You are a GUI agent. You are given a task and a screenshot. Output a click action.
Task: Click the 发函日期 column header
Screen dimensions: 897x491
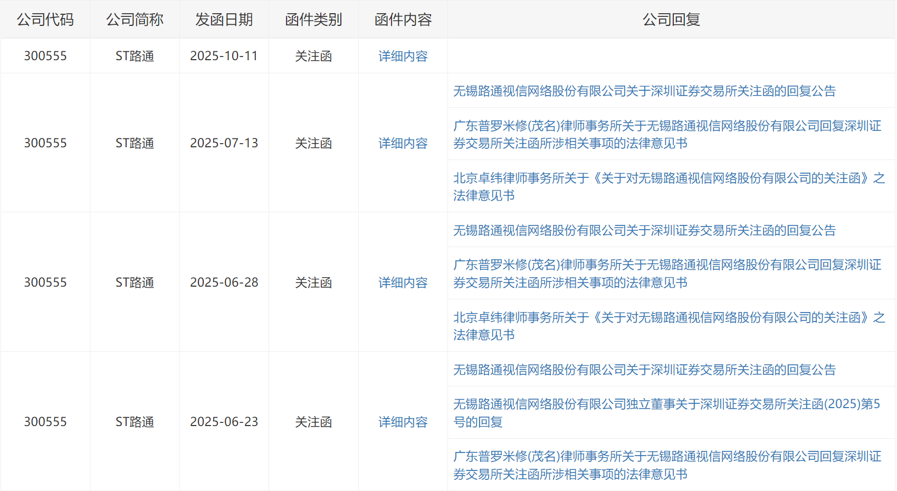[x=224, y=20]
